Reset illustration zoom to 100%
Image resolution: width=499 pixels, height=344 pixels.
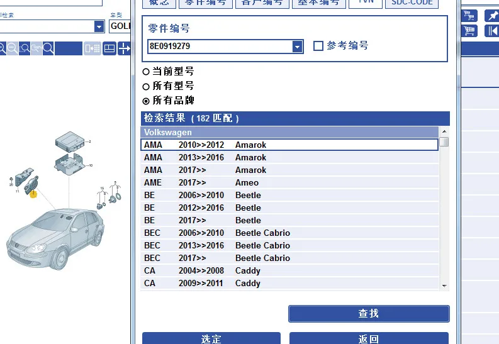(36, 48)
